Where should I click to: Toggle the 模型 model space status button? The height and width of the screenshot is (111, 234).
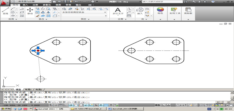(x=157, y=105)
